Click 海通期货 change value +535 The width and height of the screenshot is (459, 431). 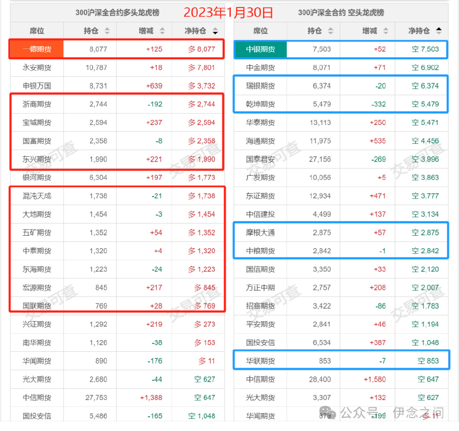click(377, 141)
